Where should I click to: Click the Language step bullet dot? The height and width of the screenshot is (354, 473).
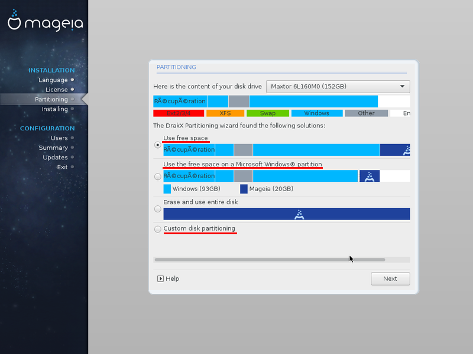pos(72,80)
